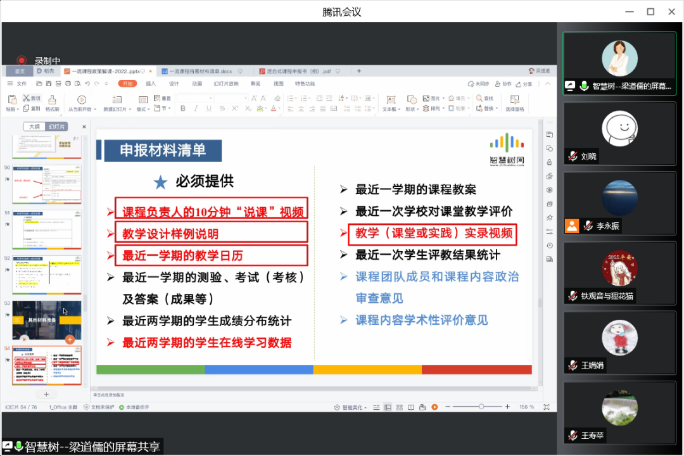Select slide 53 thumbnail in the panel
The width and height of the screenshot is (684, 456).
(46, 320)
